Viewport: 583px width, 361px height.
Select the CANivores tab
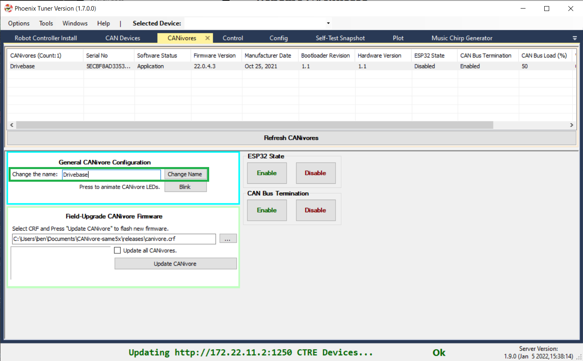click(x=182, y=38)
